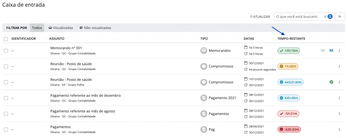Open the three-dot menu for the 84h:40m row
348x138 pixels.
339,98
